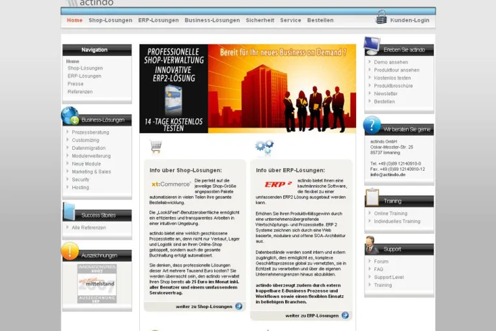Click Produkttour ansehen link
496x331 pixels.
click(x=396, y=70)
